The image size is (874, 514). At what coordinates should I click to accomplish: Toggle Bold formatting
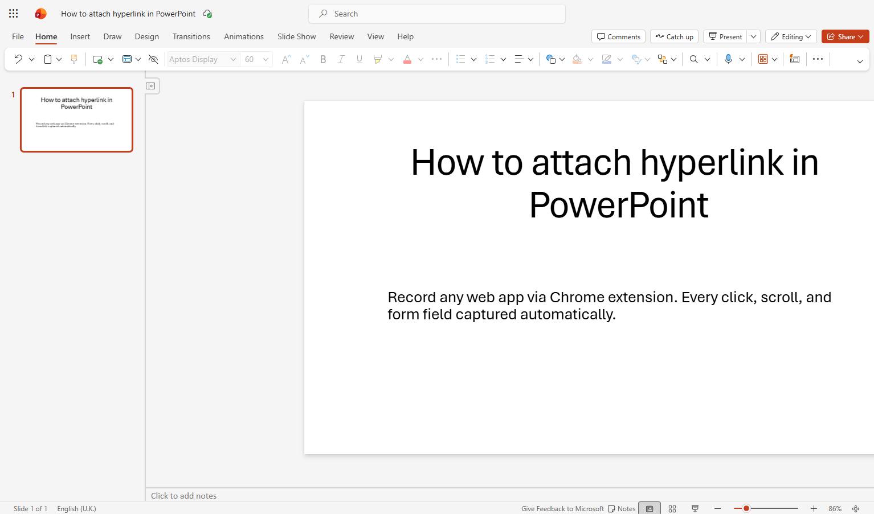(x=323, y=59)
